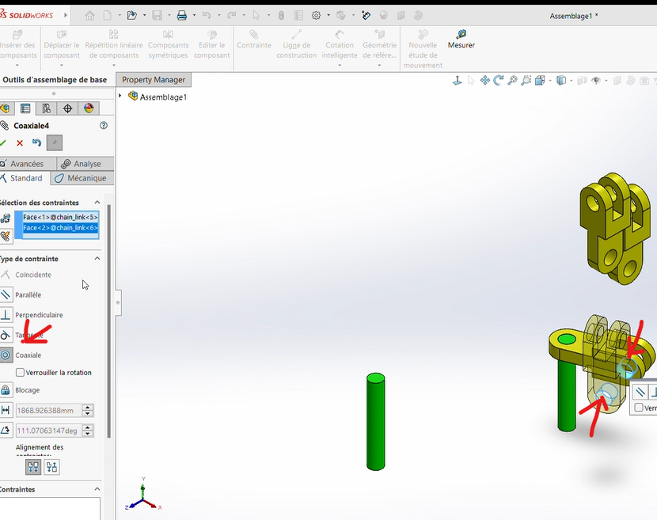Click the Rotate view icon
Viewport: 657px width, 520px height.
498,81
